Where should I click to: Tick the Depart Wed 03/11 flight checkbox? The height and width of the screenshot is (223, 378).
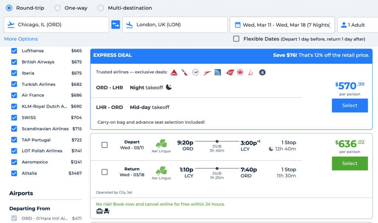104,145
